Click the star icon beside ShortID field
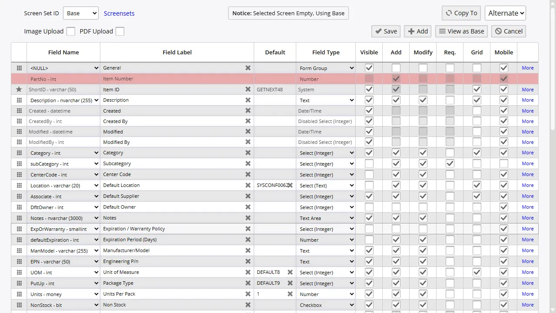Screen dimensions: 556x313 (x=19, y=90)
